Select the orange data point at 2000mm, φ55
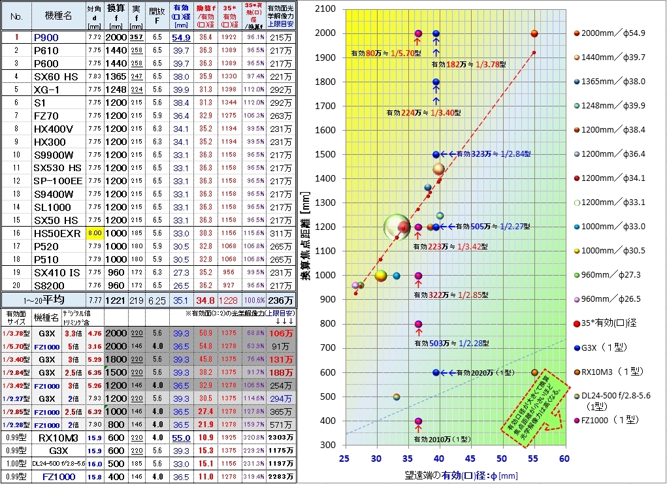667x484 pixels. (534, 33)
